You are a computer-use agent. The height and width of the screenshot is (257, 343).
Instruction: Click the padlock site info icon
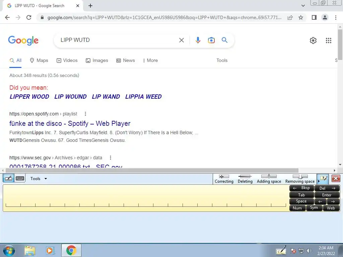(42, 17)
